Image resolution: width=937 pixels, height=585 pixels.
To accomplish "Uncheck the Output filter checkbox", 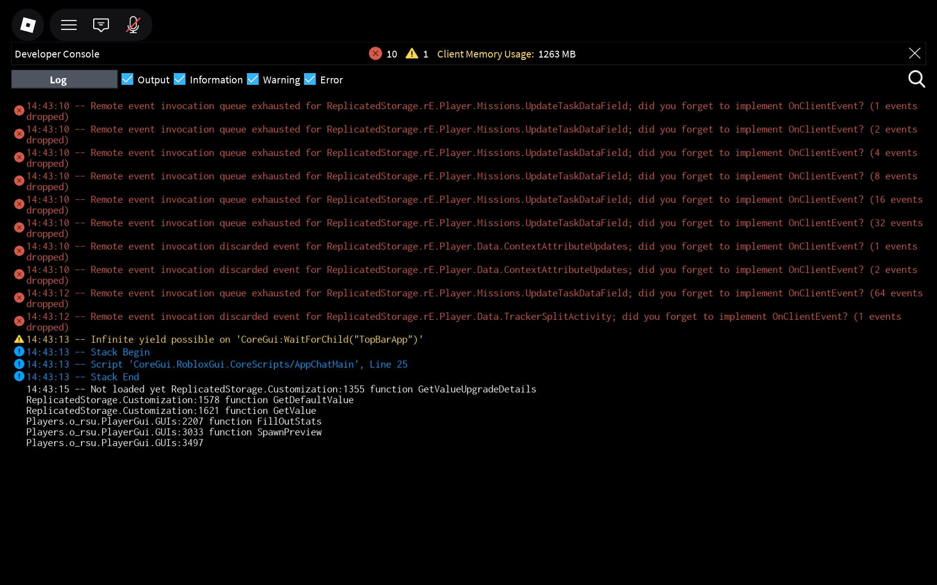I will click(127, 79).
